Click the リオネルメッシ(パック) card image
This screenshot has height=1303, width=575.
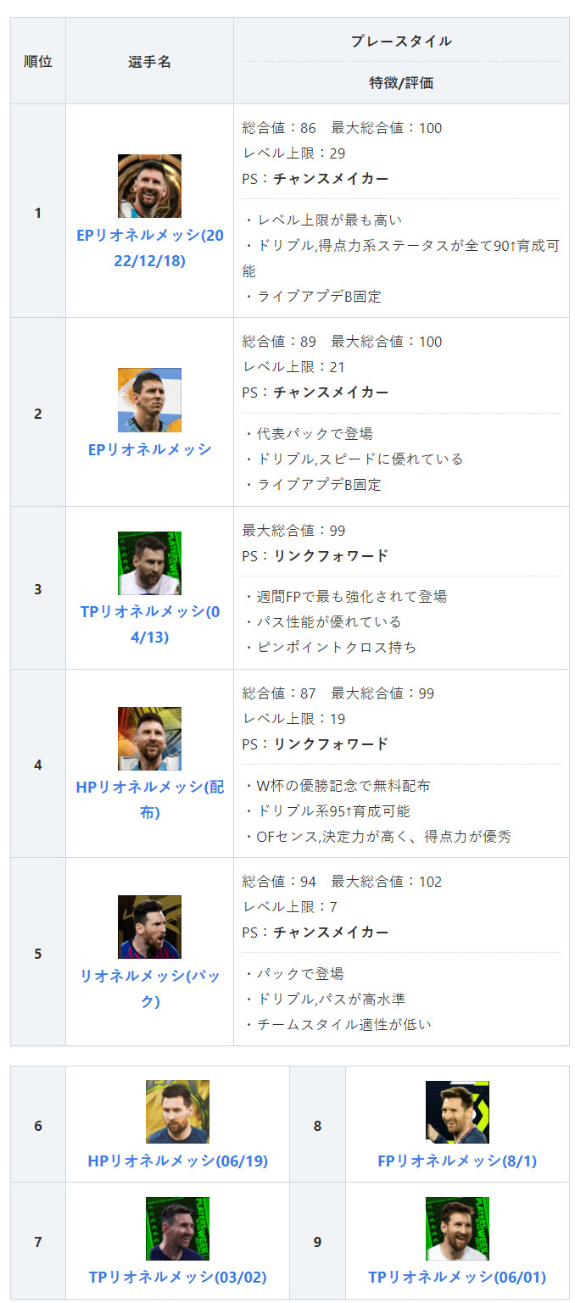coord(149,927)
